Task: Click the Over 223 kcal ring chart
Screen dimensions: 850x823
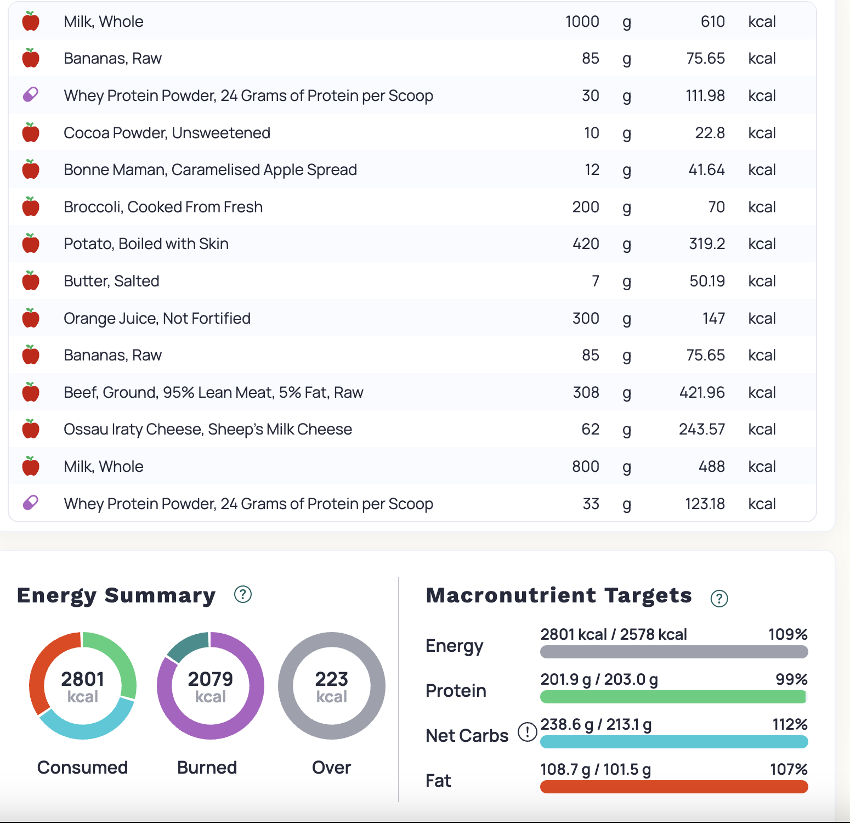Action: pyautogui.click(x=332, y=686)
